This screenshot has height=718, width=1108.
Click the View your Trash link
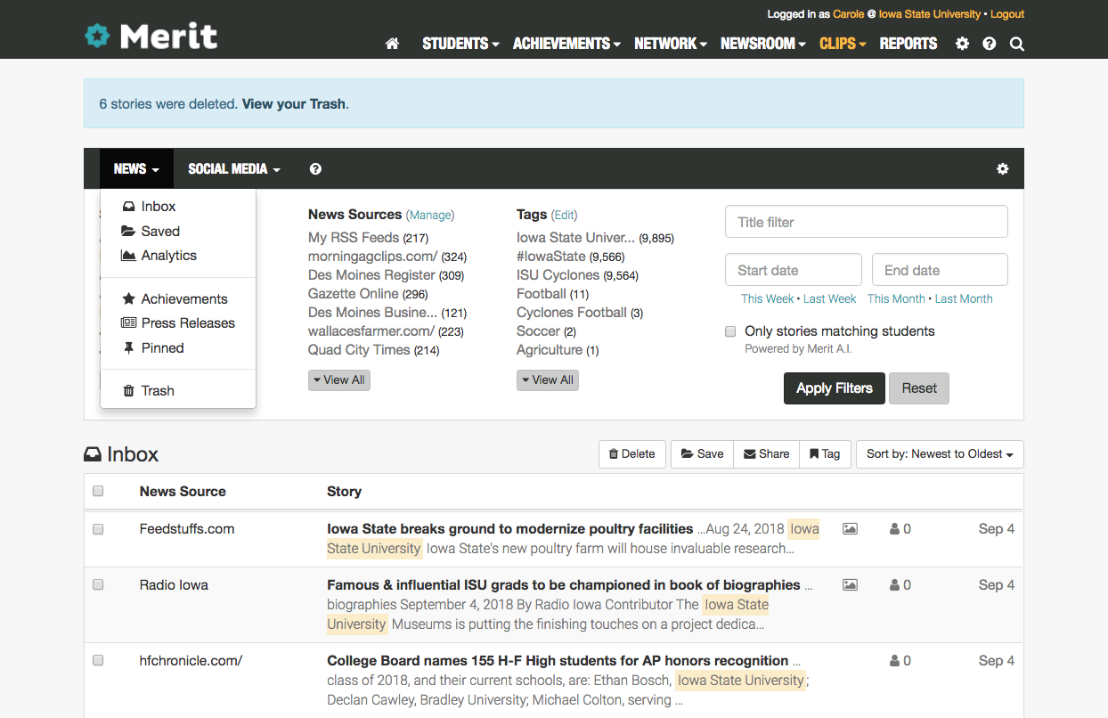[294, 103]
